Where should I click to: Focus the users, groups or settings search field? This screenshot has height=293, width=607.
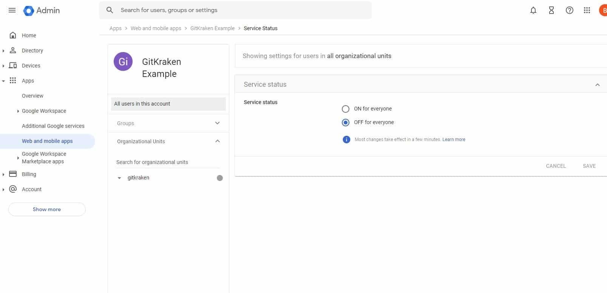[235, 10]
